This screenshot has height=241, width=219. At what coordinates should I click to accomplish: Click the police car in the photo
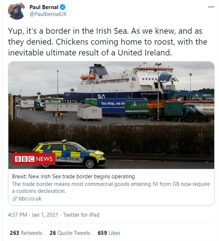[x=69, y=154]
